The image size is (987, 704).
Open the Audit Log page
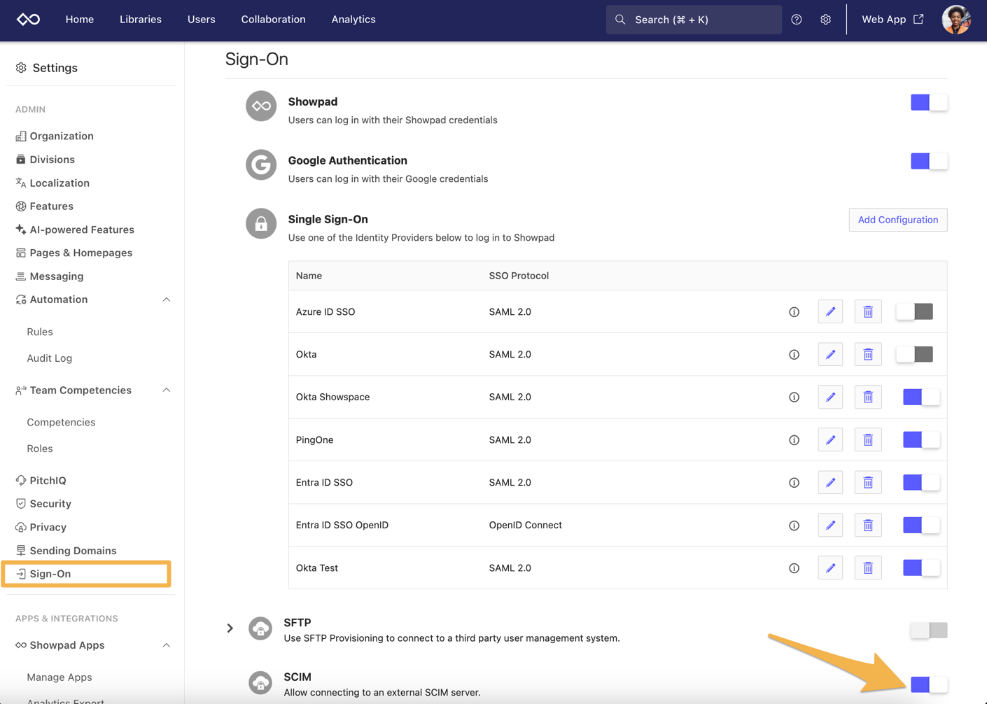point(50,358)
